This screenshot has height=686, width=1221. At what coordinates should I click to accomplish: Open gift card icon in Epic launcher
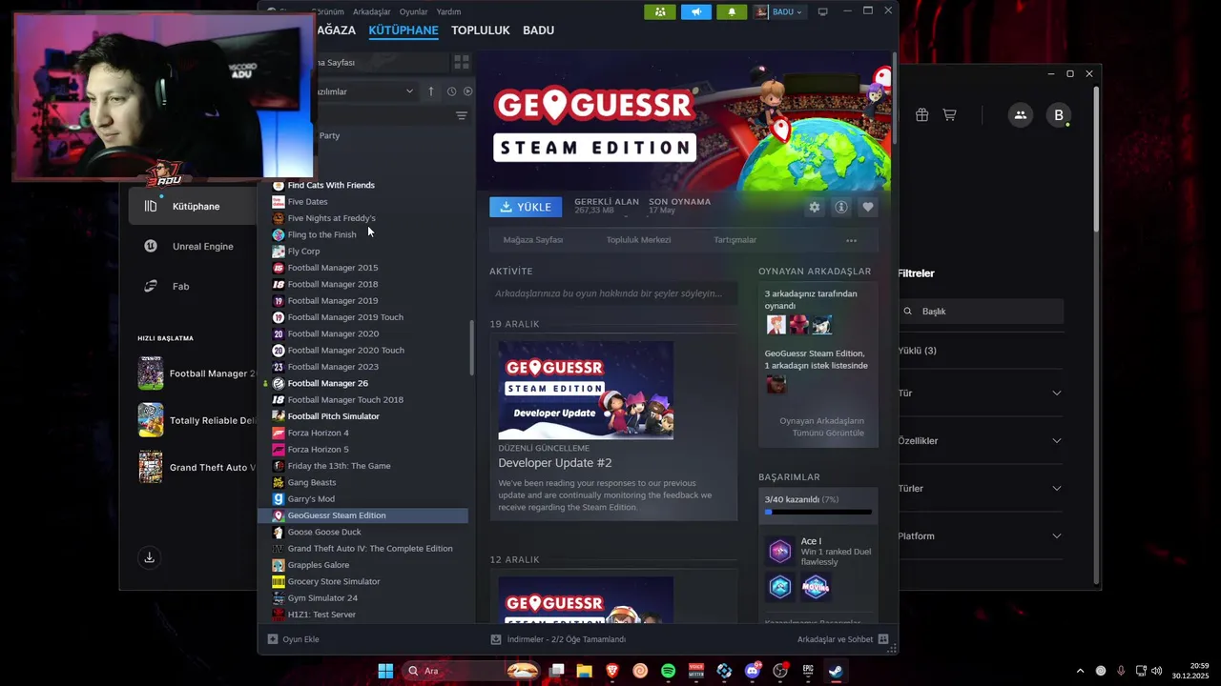921,115
